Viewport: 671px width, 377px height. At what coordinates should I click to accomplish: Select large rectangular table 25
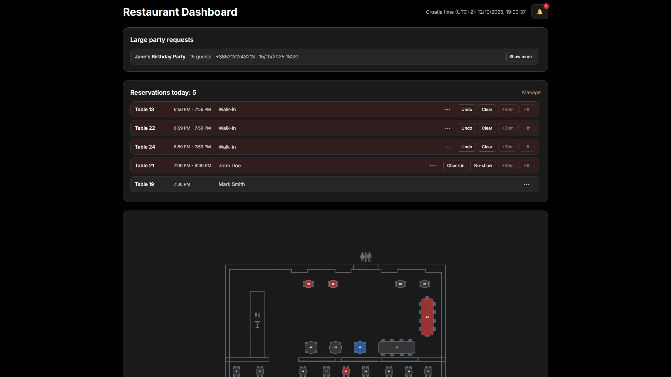[396, 347]
